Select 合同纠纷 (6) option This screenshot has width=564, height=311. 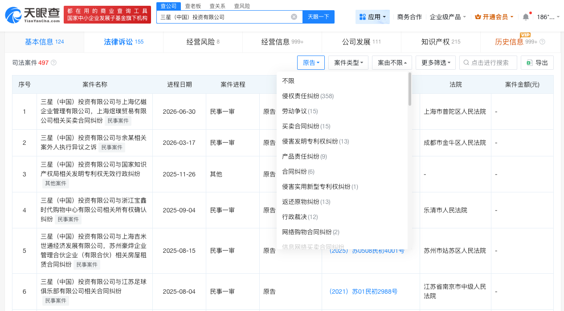click(x=342, y=171)
